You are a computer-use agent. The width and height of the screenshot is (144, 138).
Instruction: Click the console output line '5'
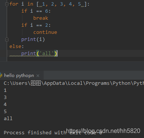[x=5, y=112]
